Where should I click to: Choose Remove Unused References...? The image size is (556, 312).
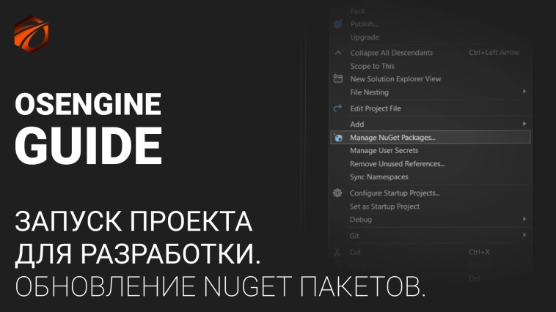click(397, 164)
